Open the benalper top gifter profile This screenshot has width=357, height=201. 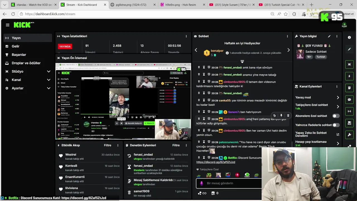tap(217, 51)
